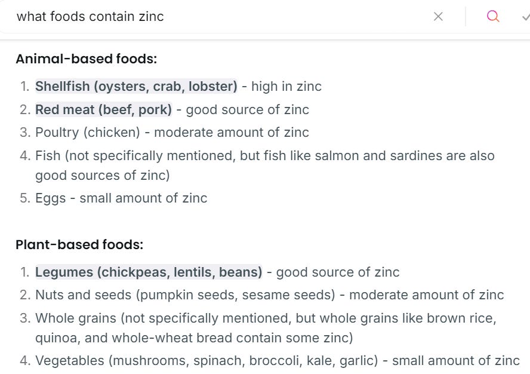530x374 pixels.
Task: Select the 'Eggs - small amount of zinc' item
Action: 121,198
